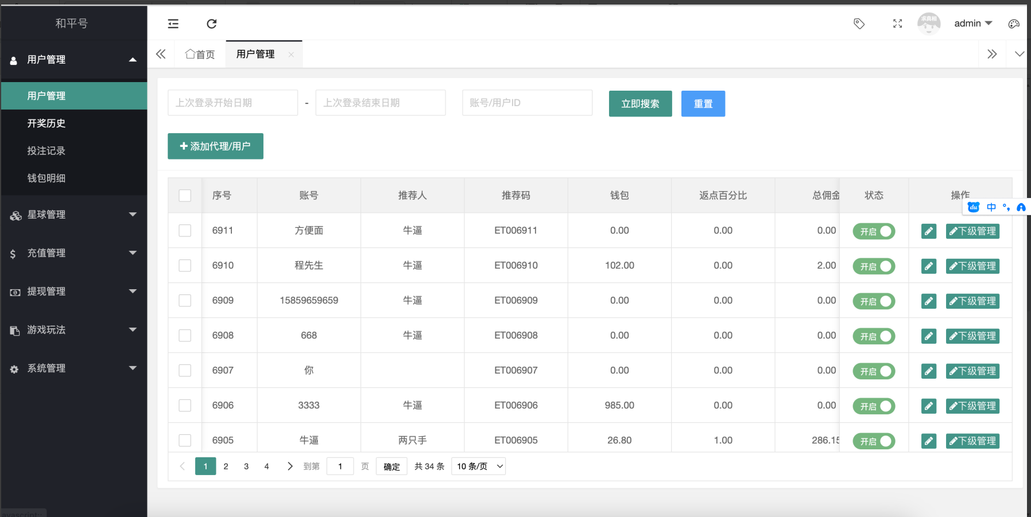Select 用户管理 submenu item in the sidebar
1031x517 pixels.
[x=74, y=96]
